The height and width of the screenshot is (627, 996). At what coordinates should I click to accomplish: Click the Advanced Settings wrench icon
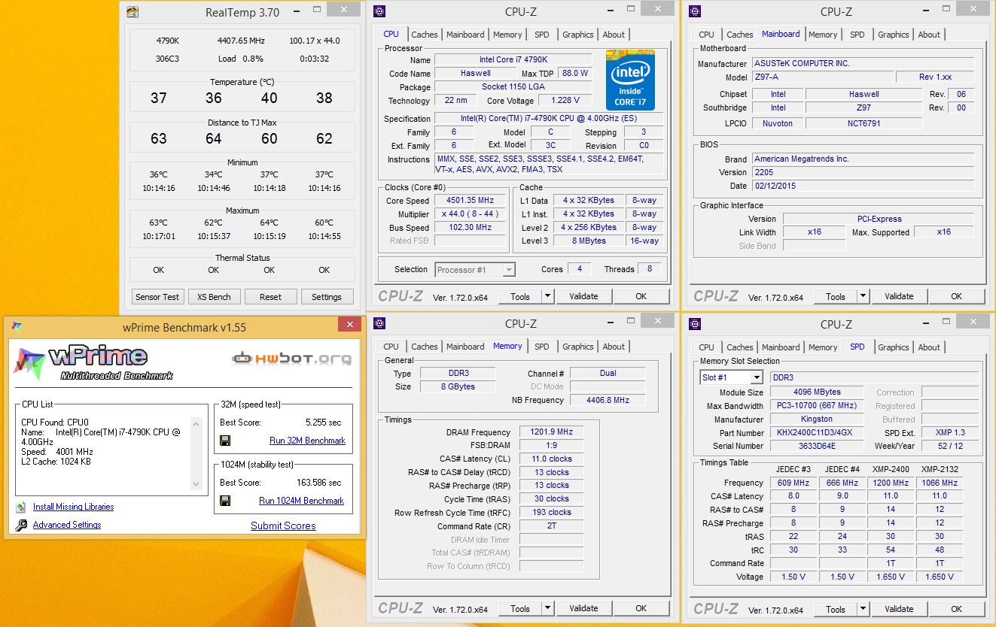point(21,526)
